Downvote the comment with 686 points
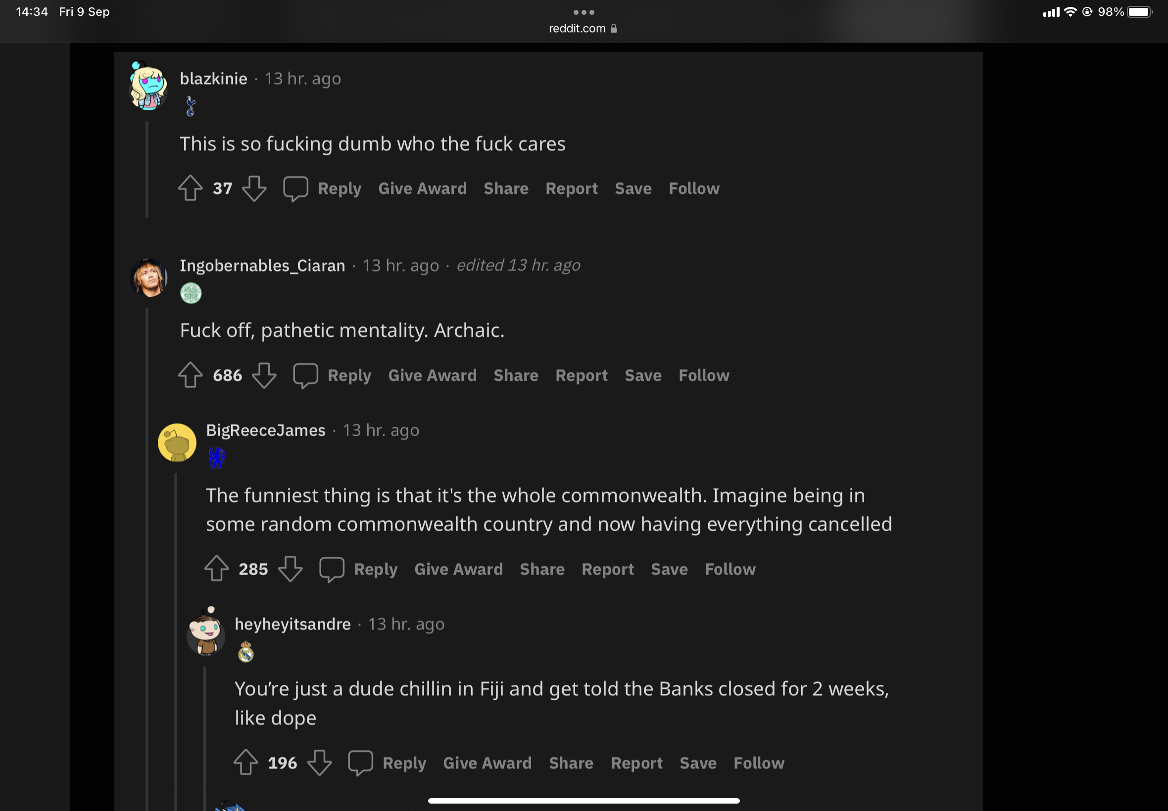Image resolution: width=1168 pixels, height=811 pixels. coord(264,375)
